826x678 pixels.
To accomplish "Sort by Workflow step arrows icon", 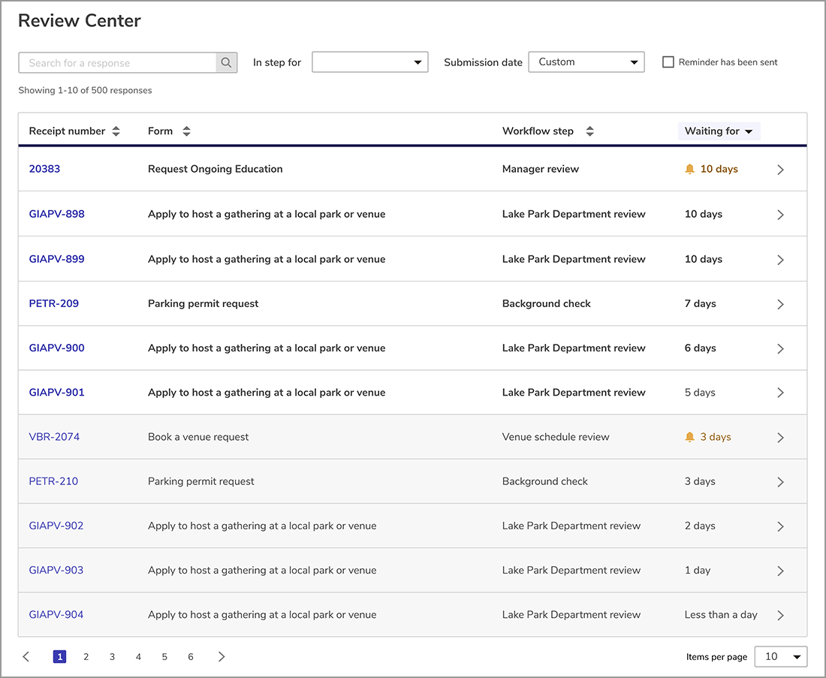I will 590,131.
